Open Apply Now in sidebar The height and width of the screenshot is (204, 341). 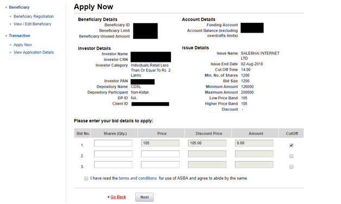[x=23, y=44]
